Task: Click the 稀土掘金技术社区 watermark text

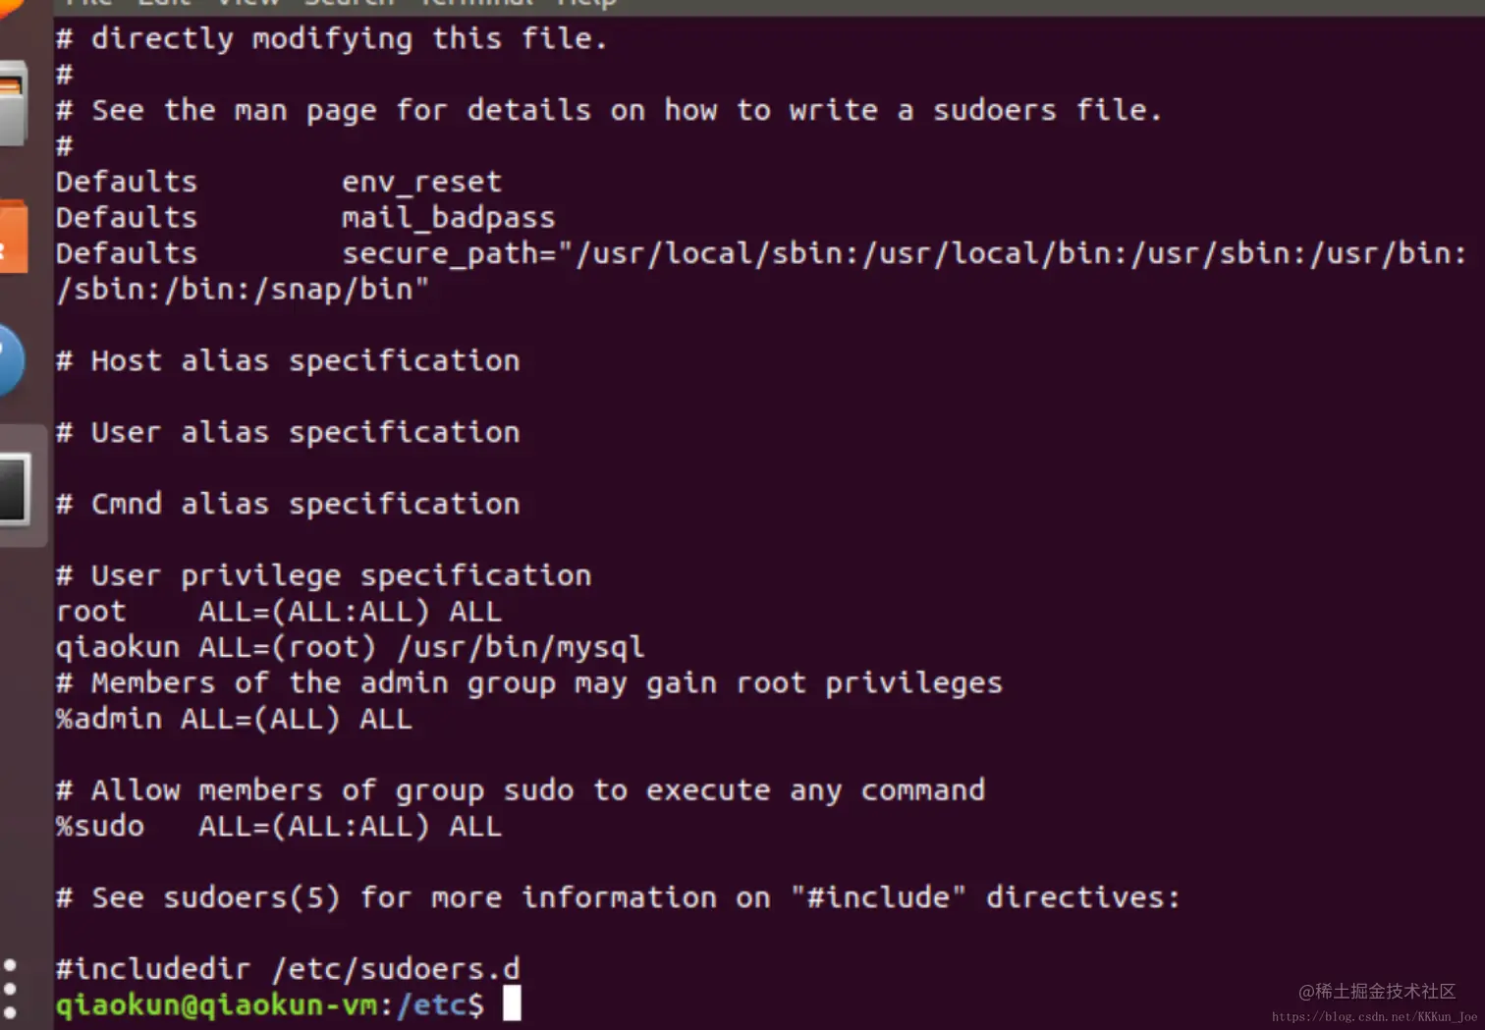Action: pos(1376,992)
